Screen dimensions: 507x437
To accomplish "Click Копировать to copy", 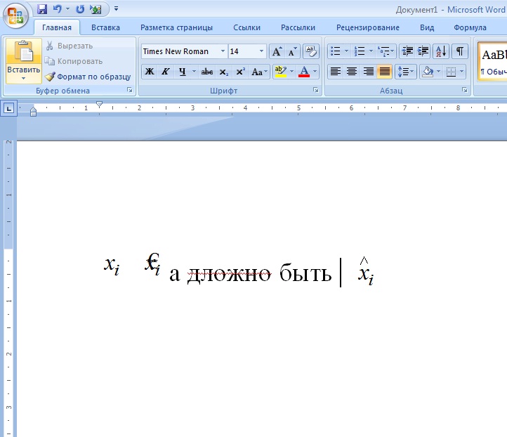I will tap(74, 61).
